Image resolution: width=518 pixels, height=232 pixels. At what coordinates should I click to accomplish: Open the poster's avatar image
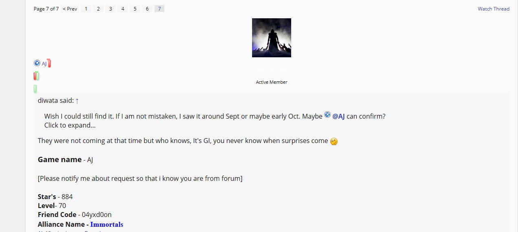272,38
